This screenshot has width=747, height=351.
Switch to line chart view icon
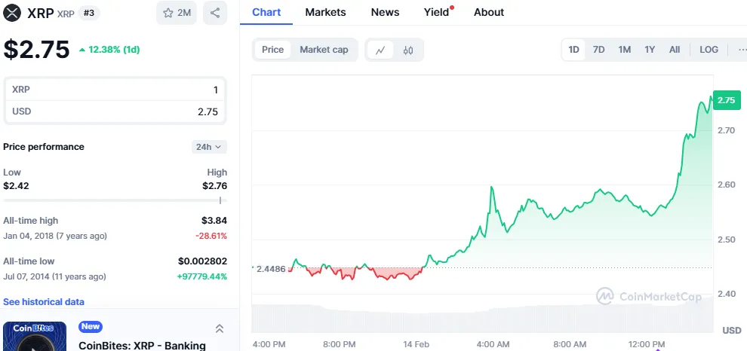click(x=380, y=50)
